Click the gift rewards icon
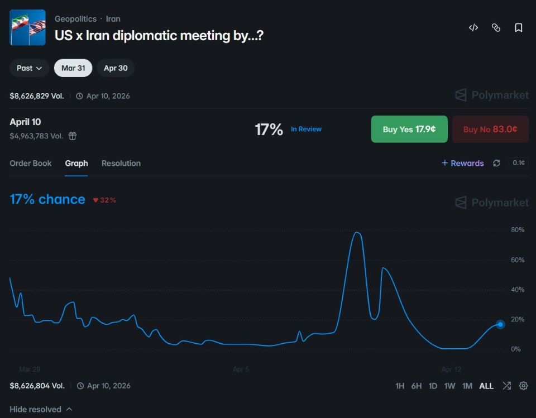The height and width of the screenshot is (418, 536). tap(73, 136)
